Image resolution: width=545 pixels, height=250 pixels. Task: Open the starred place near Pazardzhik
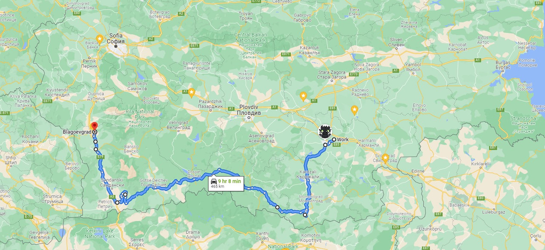(x=192, y=92)
